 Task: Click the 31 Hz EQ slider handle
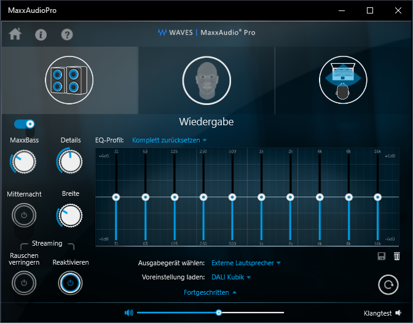click(116, 197)
